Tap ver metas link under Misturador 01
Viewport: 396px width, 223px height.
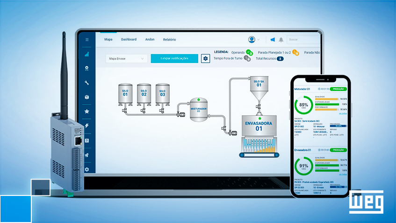(343, 113)
